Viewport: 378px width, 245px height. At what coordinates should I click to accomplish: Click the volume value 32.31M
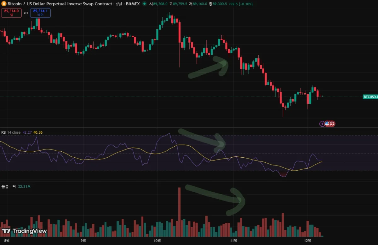[24, 187]
